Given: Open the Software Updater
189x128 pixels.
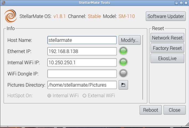Looking at the screenshot, I should tap(166, 16).
